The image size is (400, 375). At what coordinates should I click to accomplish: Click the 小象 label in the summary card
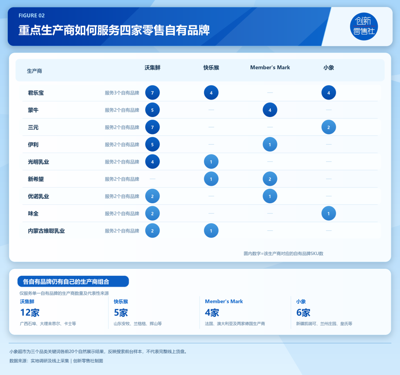coord(301,302)
